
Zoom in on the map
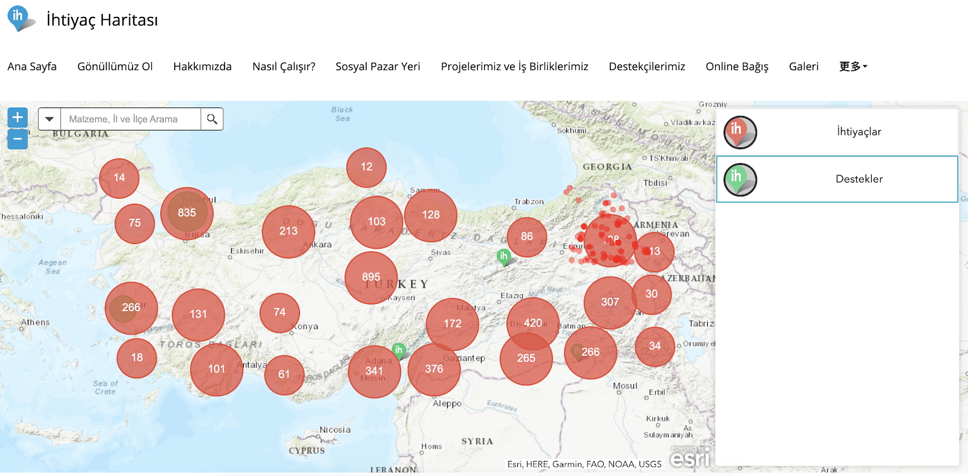tap(18, 117)
